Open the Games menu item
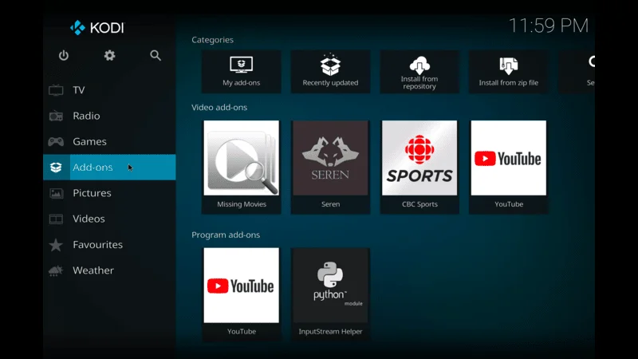This screenshot has height=359, width=638. point(109,141)
